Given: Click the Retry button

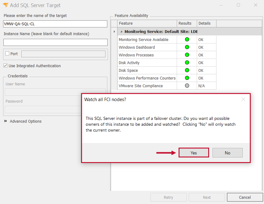Looking at the screenshot, I should [168, 197].
